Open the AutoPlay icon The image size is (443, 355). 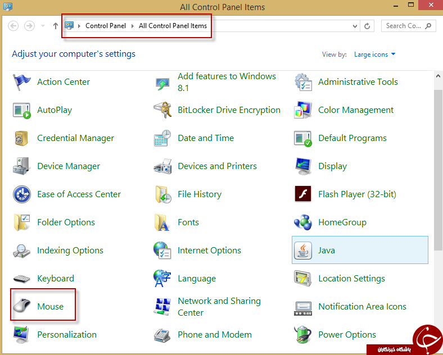click(x=21, y=110)
